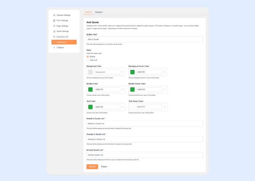
Task: Focus the Browse Quote List text field
Action: (144, 155)
